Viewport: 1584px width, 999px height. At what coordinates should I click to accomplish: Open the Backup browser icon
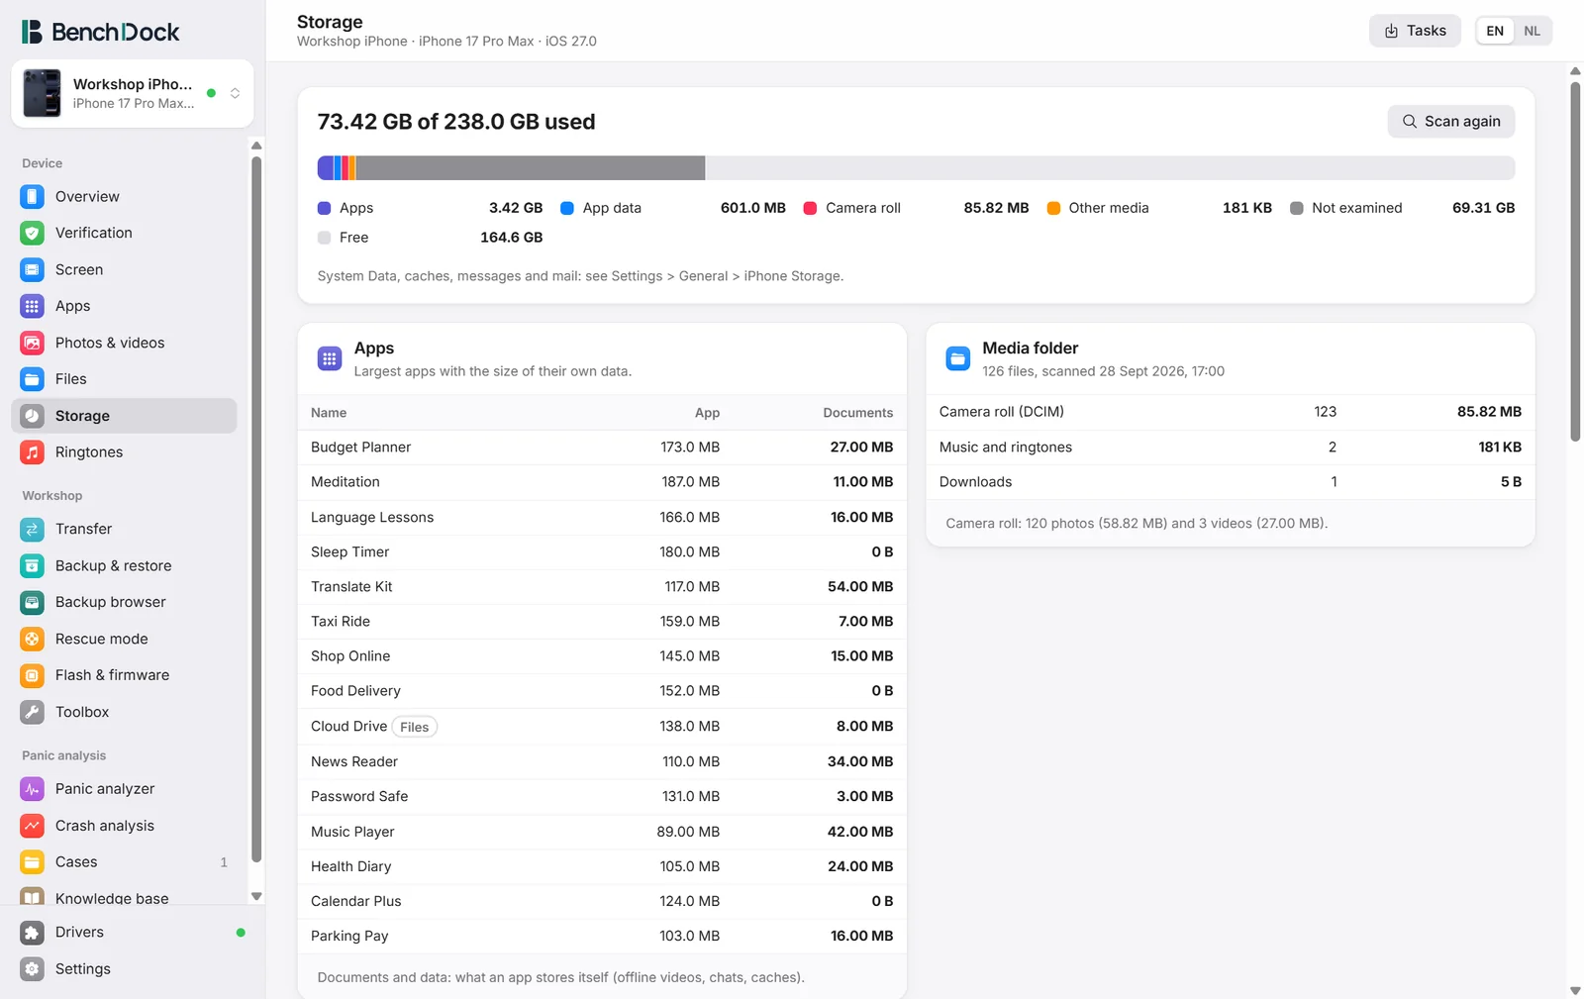click(32, 602)
